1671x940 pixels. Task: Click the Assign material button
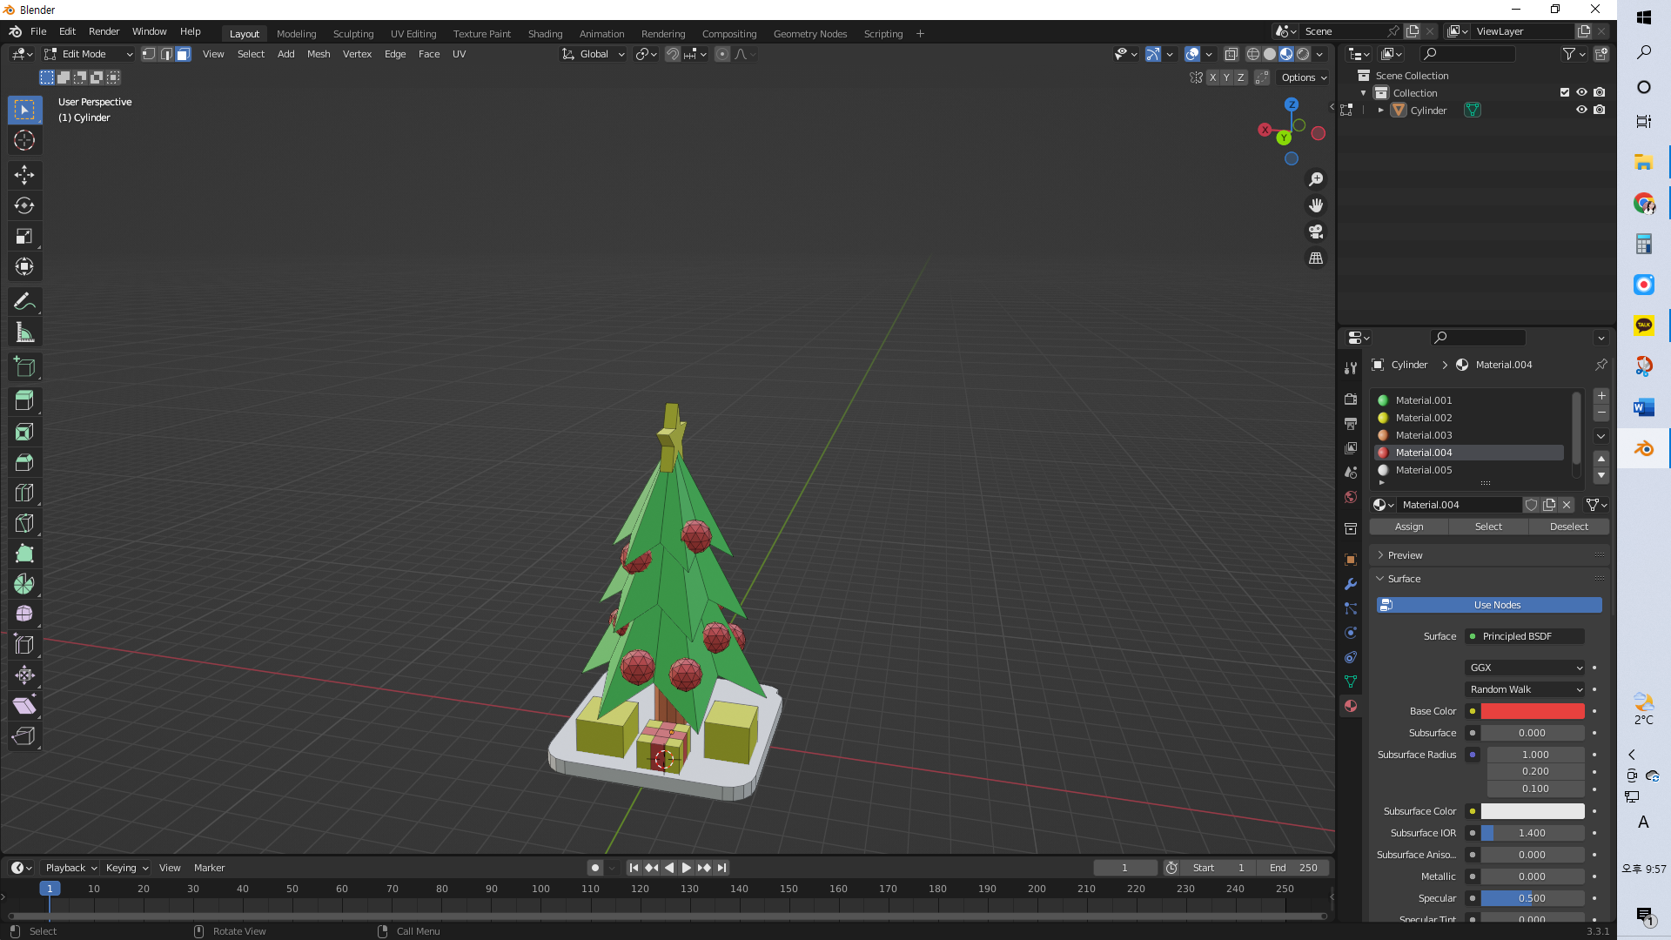tap(1409, 527)
